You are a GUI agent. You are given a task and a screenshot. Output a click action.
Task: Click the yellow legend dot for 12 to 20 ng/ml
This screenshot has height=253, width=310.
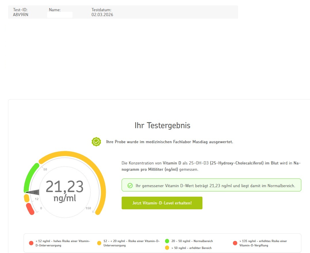pyautogui.click(x=99, y=243)
